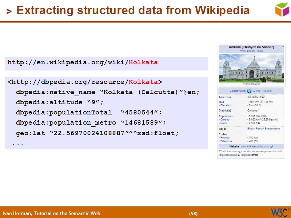Viewport: 291px width, 218px height.
Task: Click the globe next to 22.5697, 88.3697 coordinates
Action: pos(248,90)
